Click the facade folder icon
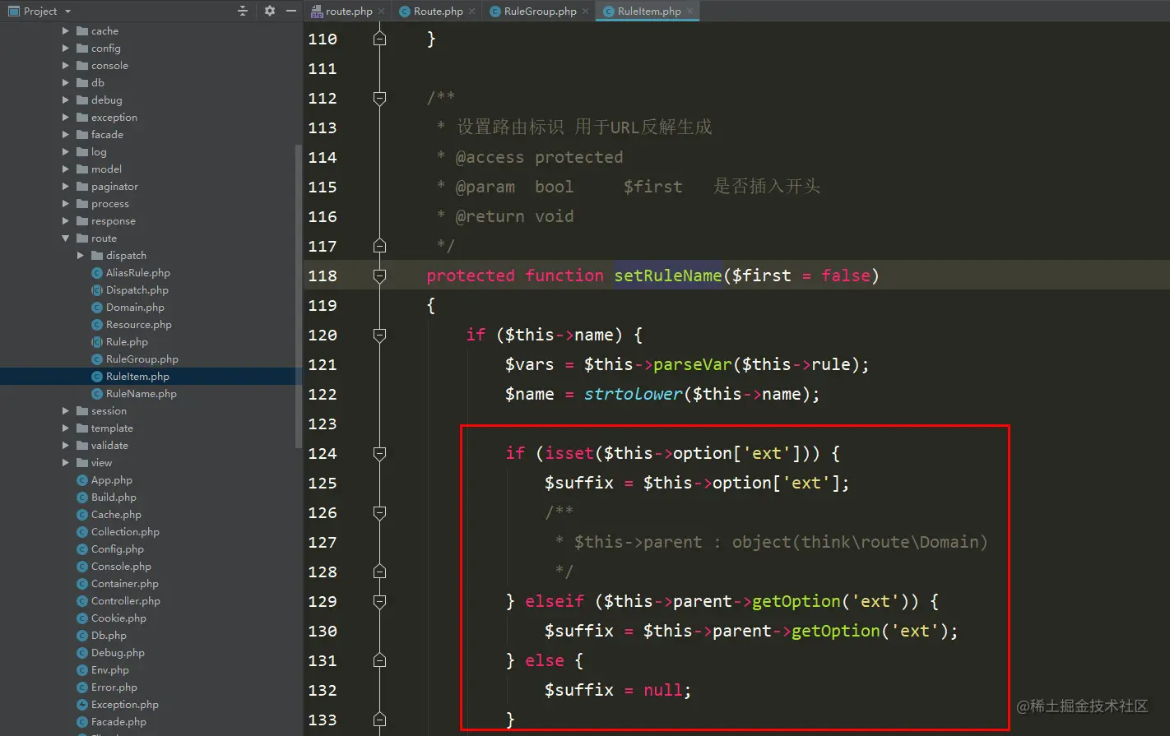1170x736 pixels. (82, 135)
